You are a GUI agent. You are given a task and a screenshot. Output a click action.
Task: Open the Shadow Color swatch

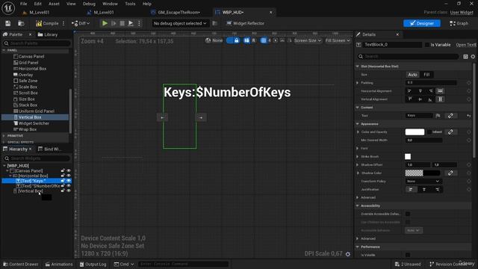coord(422,173)
